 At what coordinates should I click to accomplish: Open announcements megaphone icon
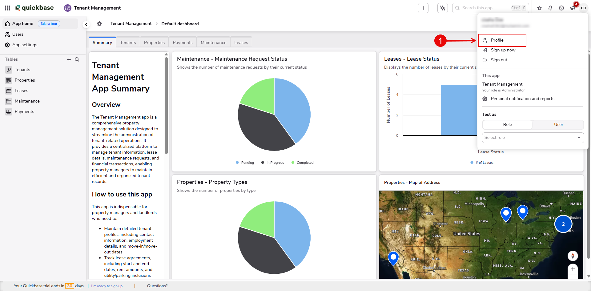point(573,8)
